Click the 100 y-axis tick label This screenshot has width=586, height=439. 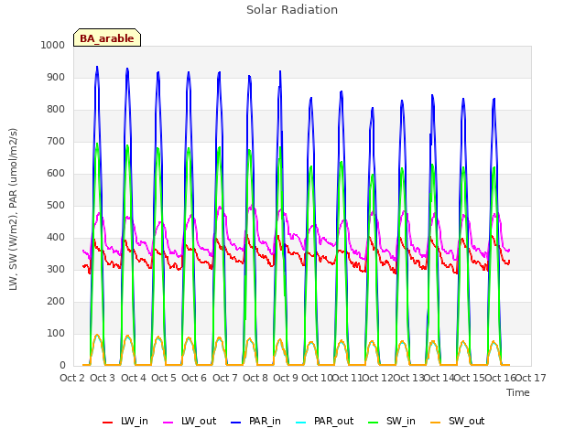click(x=56, y=333)
